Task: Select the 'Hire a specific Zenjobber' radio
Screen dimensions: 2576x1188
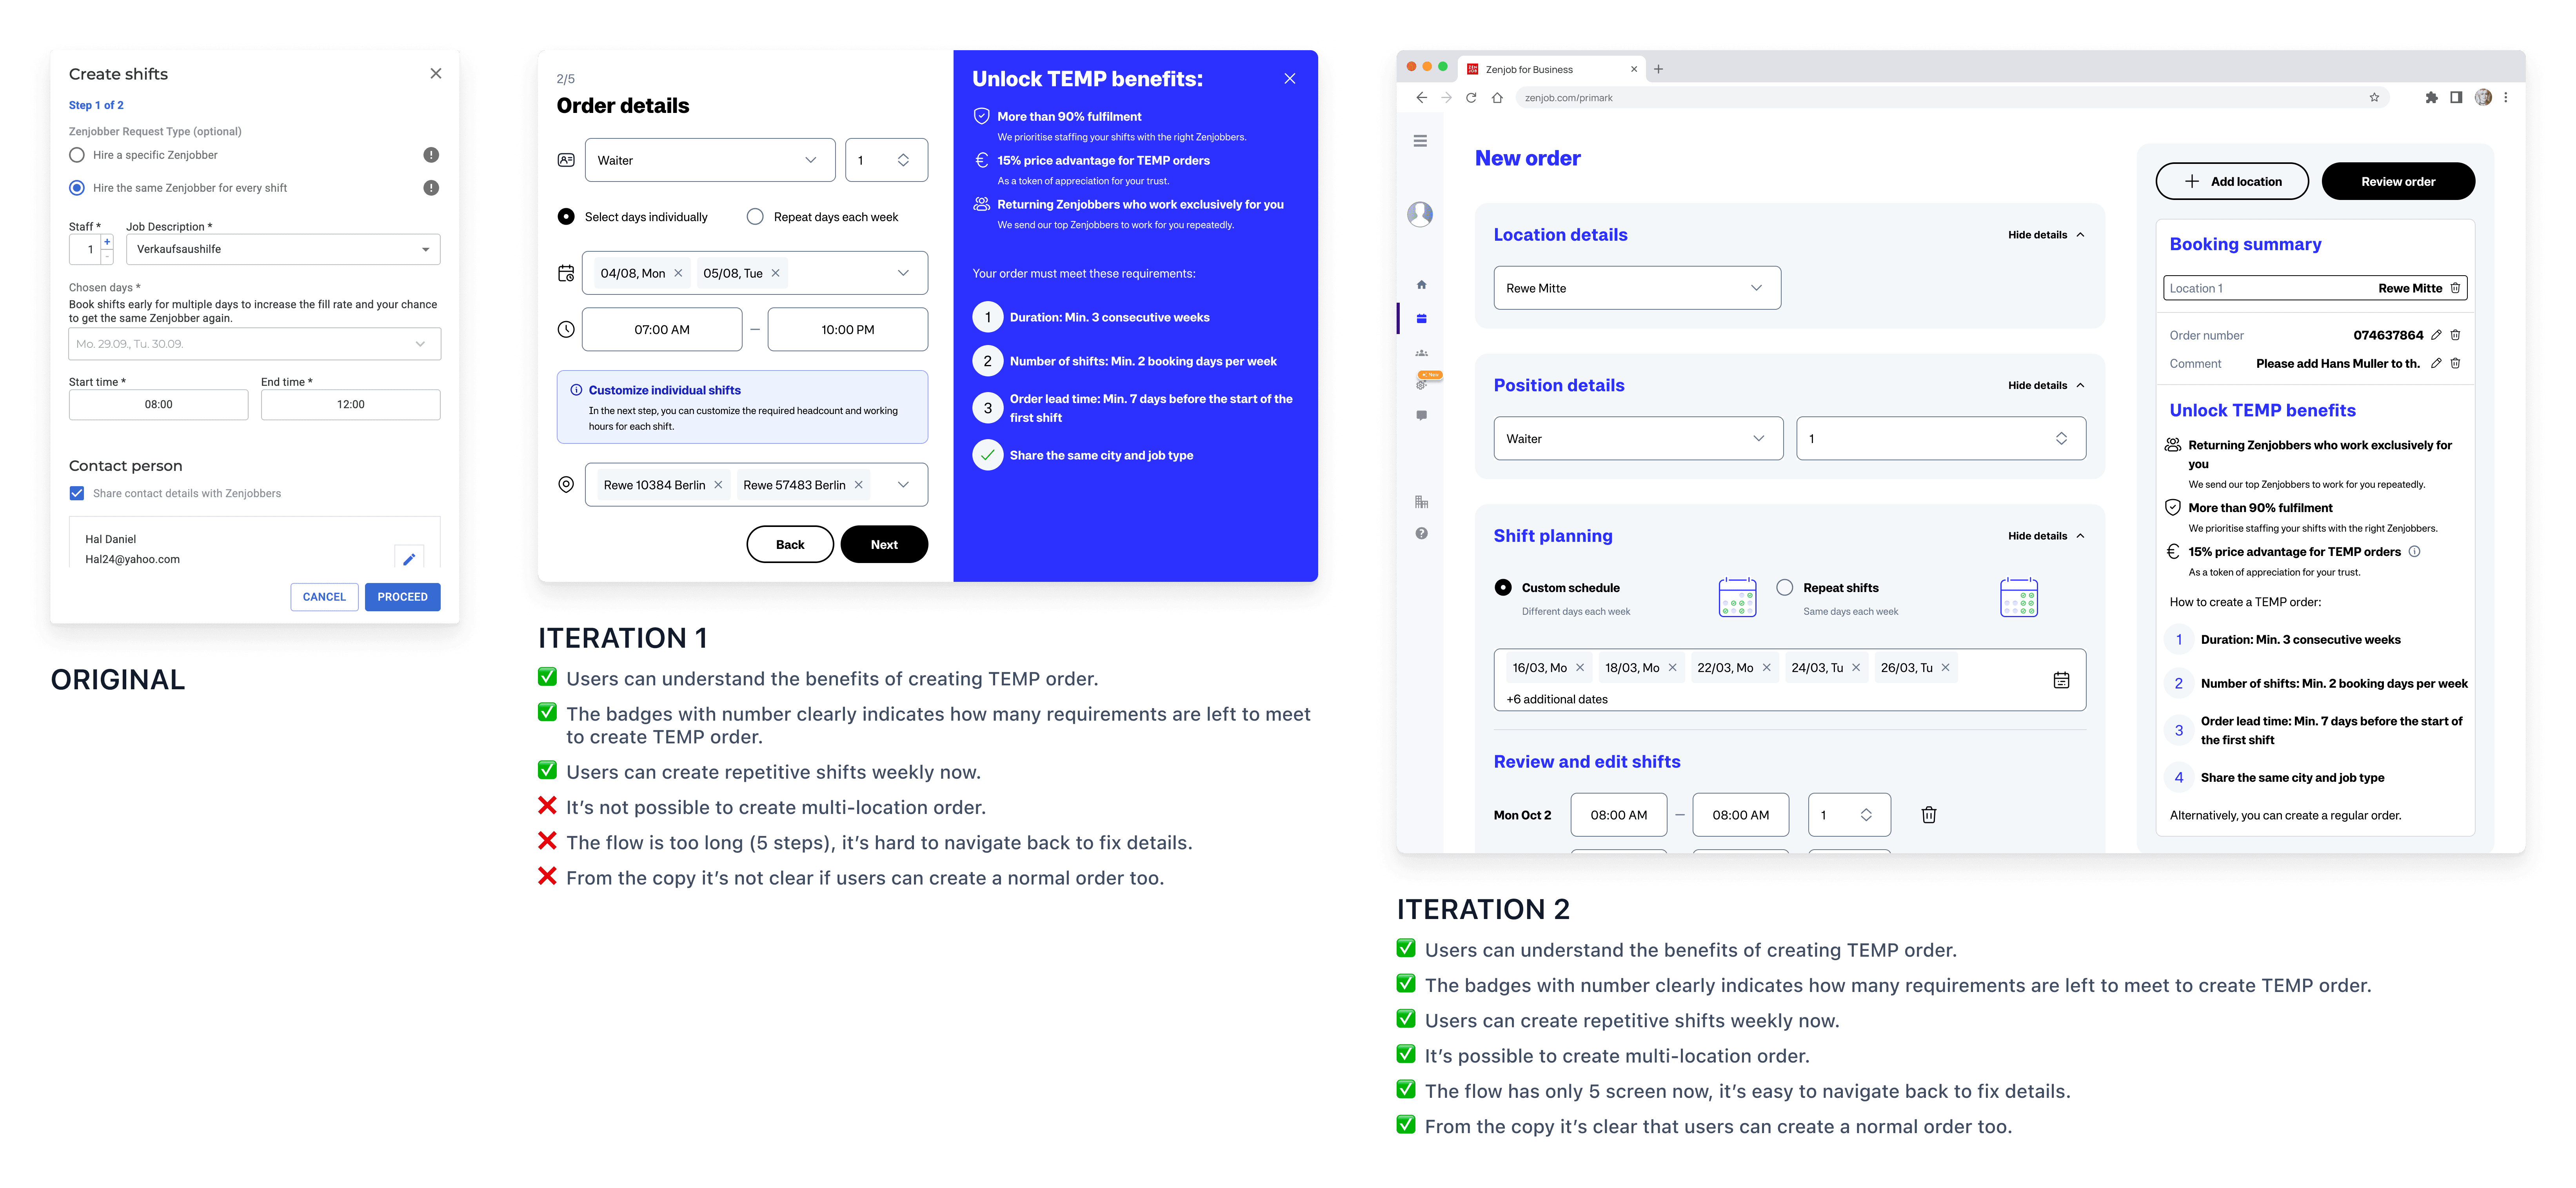Action: (77, 155)
